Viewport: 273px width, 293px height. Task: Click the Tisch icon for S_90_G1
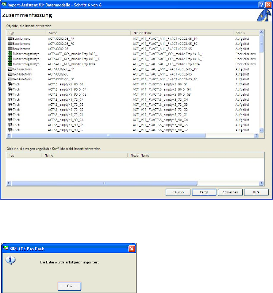(x=10, y=84)
